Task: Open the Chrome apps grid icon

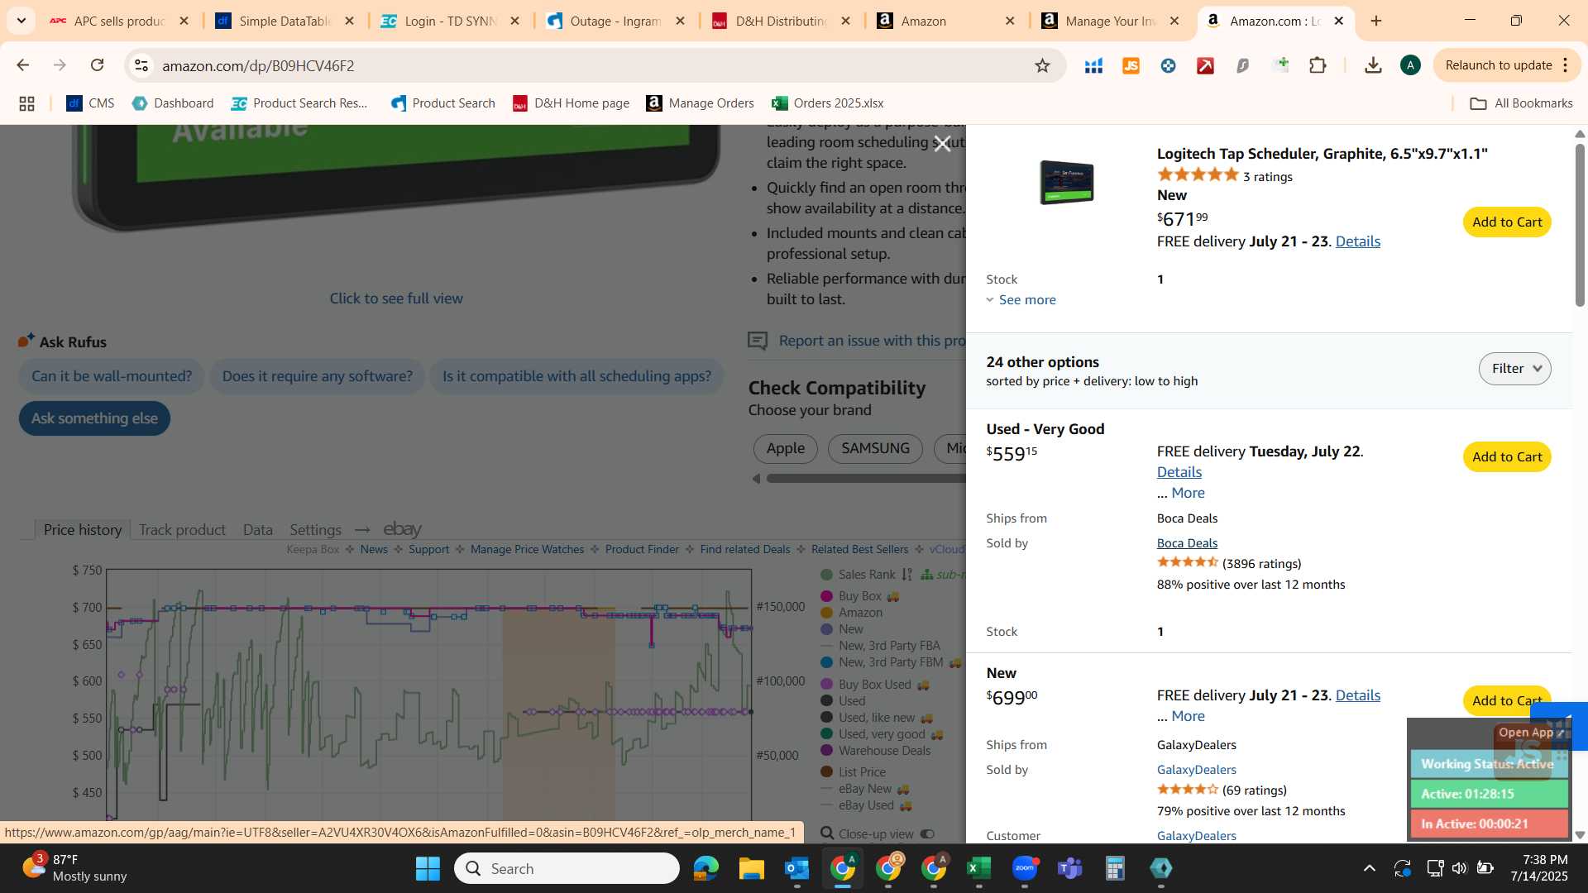Action: [26, 103]
